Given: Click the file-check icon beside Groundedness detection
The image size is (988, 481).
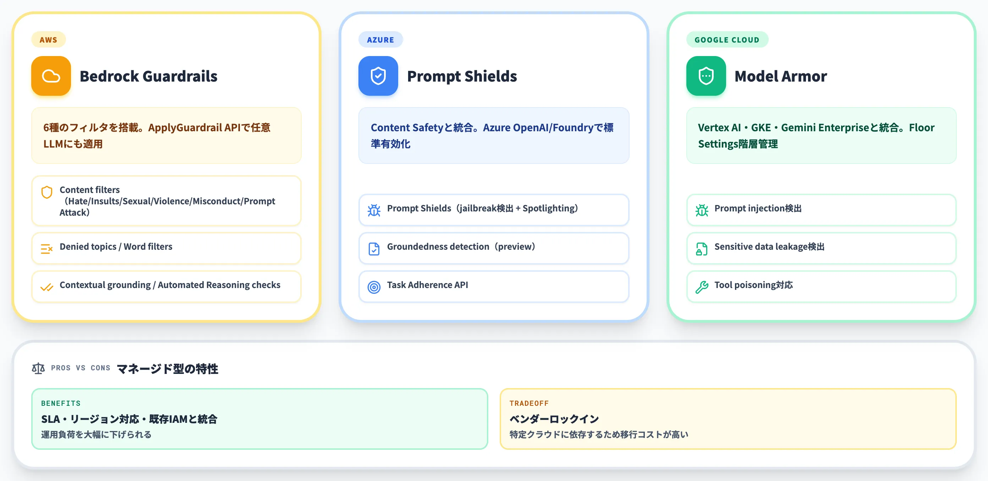Looking at the screenshot, I should (x=374, y=249).
